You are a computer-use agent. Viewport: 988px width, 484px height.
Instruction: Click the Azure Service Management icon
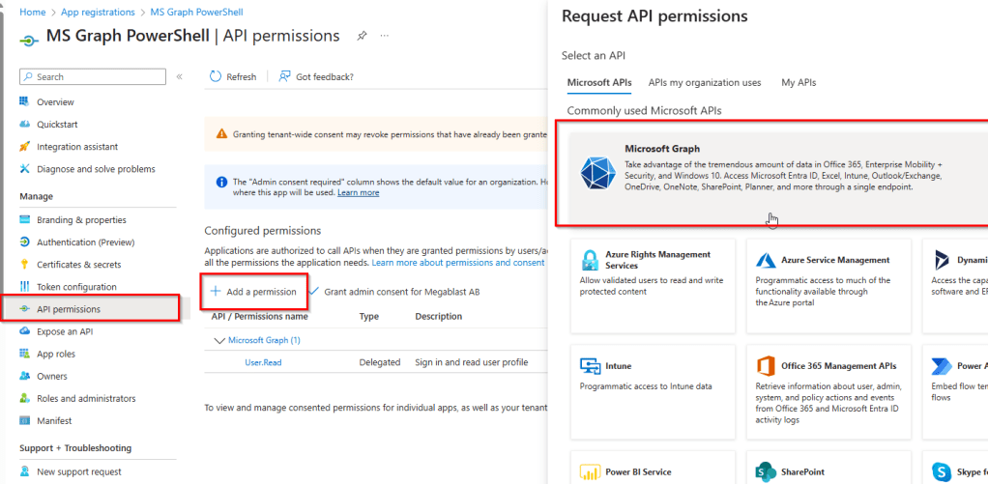coord(766,260)
